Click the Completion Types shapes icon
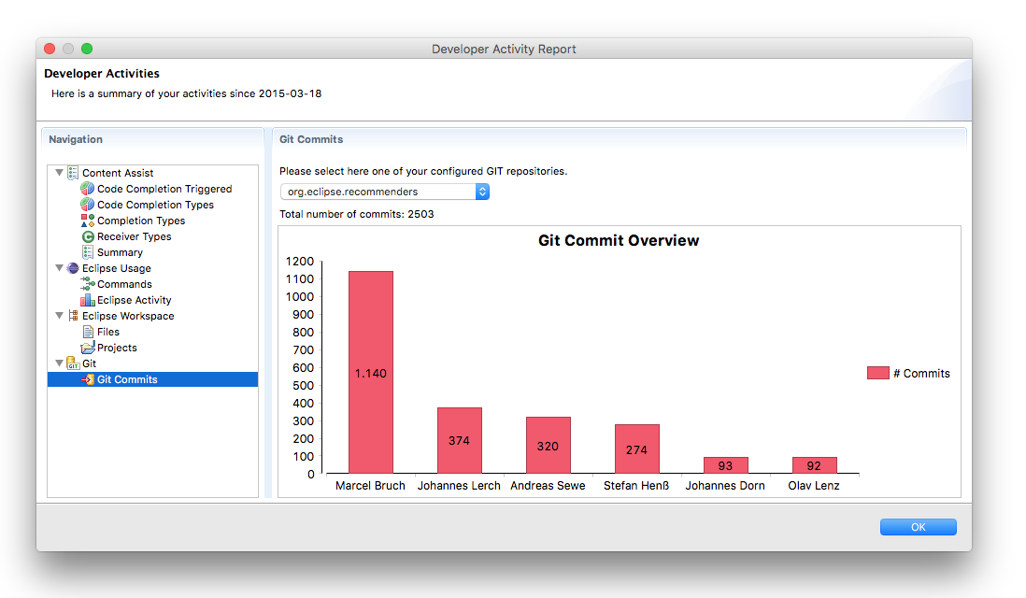Viewport: 1026px width, 598px height. click(x=88, y=221)
